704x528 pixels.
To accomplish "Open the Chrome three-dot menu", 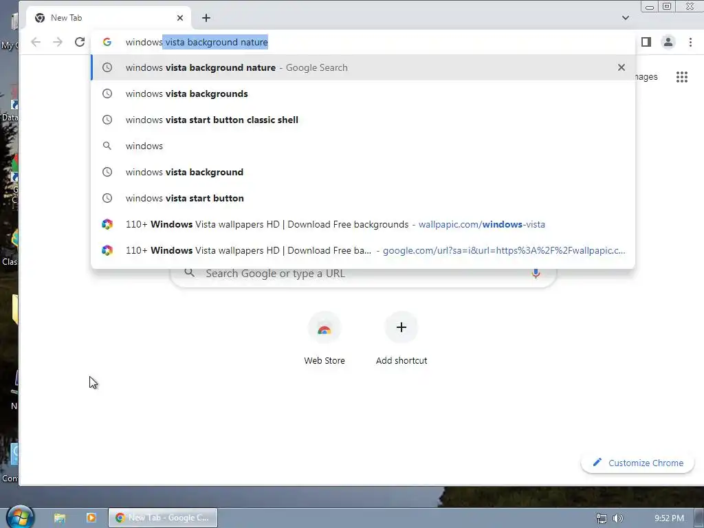I will pyautogui.click(x=690, y=42).
